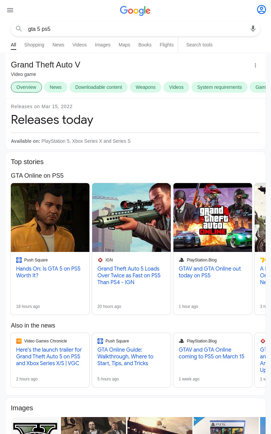Click the magnifying glass search icon
The height and width of the screenshot is (434, 271).
pyautogui.click(x=19, y=29)
